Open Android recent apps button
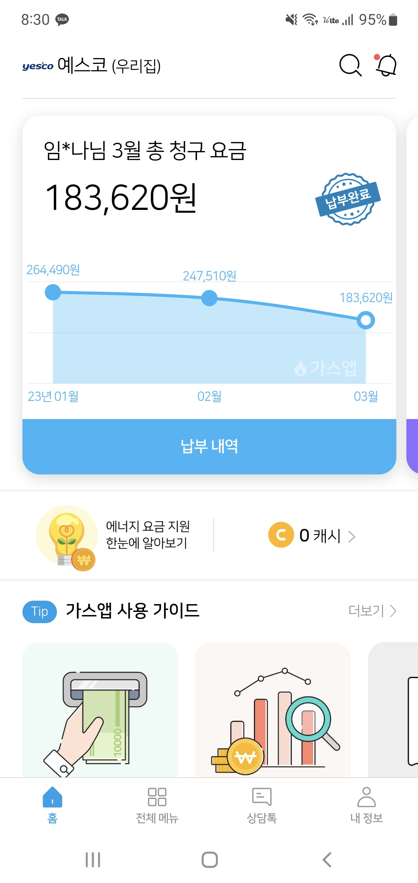 pyautogui.click(x=93, y=860)
